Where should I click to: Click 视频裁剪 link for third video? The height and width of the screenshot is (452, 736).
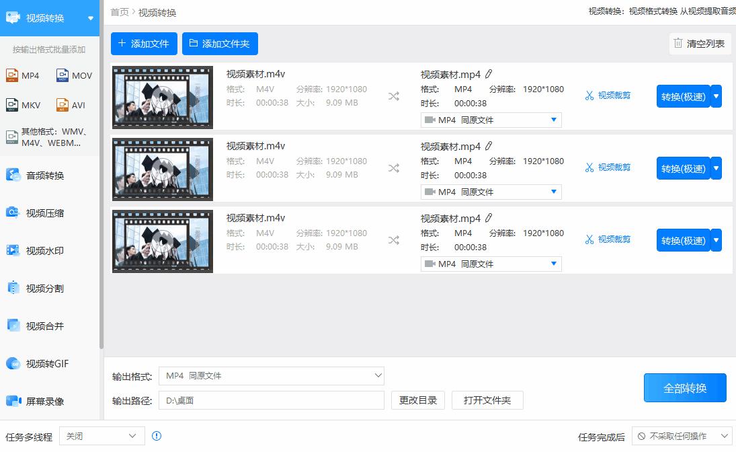coord(608,239)
